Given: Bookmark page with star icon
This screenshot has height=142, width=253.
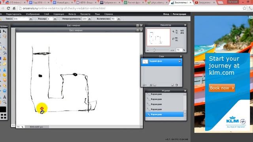Looking at the screenshot, I should coord(244,8).
